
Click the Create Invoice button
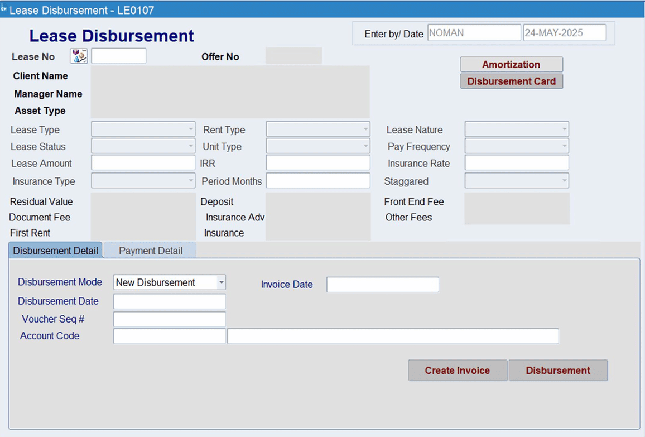click(x=458, y=370)
